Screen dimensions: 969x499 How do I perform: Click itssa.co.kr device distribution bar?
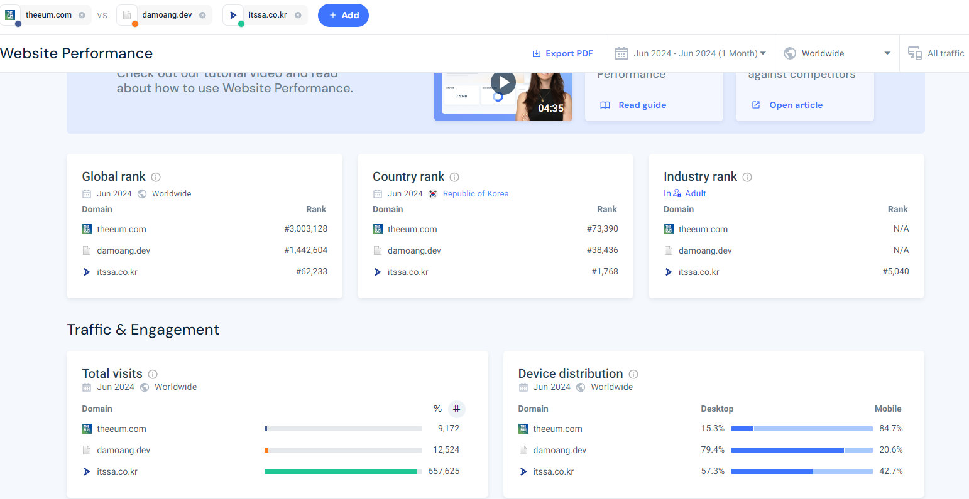pos(802,471)
